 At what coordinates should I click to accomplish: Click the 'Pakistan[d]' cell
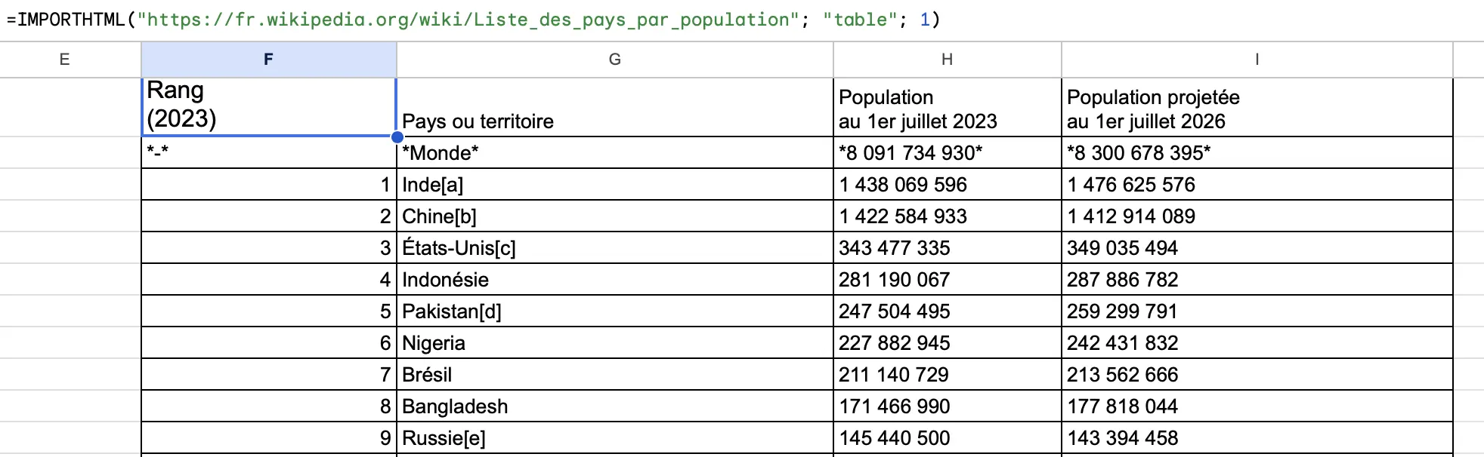615,311
